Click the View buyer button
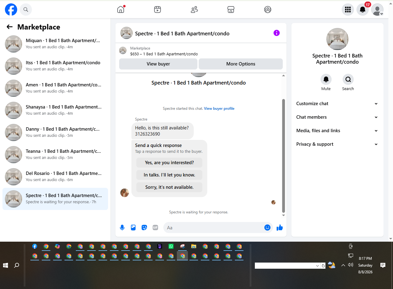393x289 pixels. 158,64
